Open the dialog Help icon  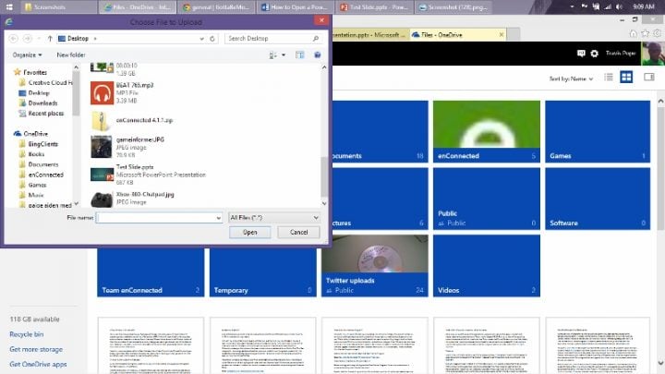[x=317, y=55]
